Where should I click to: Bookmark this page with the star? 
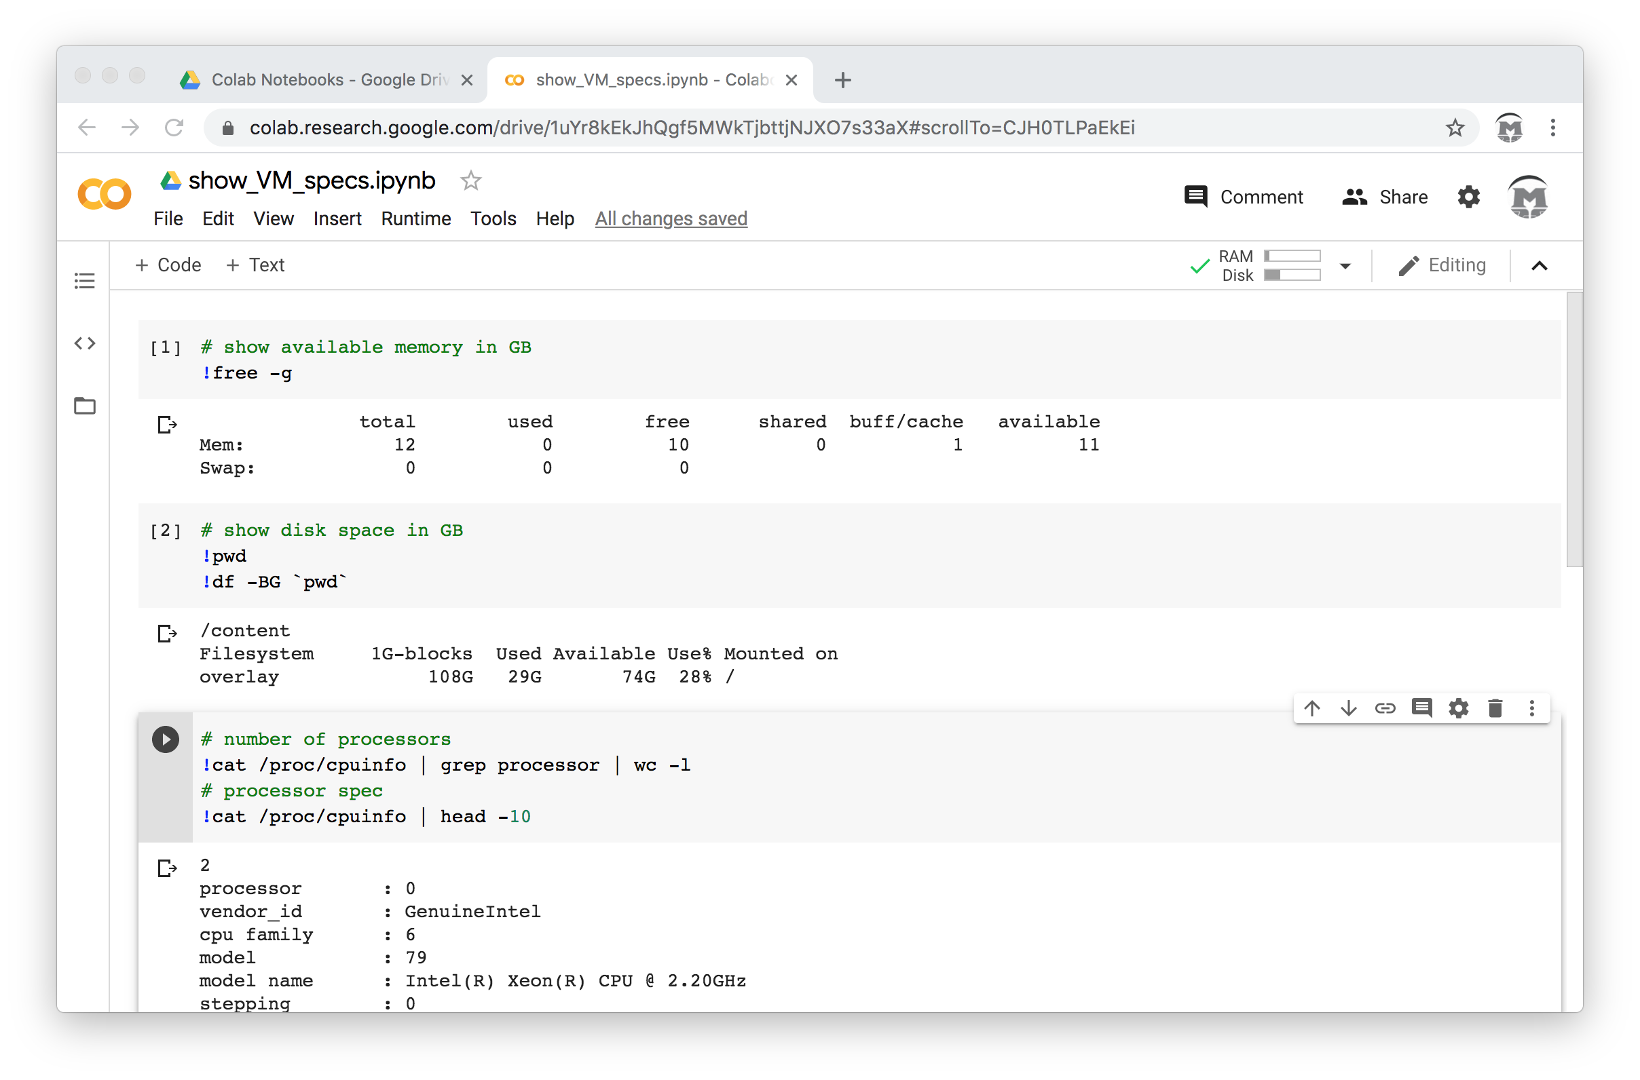click(1455, 128)
